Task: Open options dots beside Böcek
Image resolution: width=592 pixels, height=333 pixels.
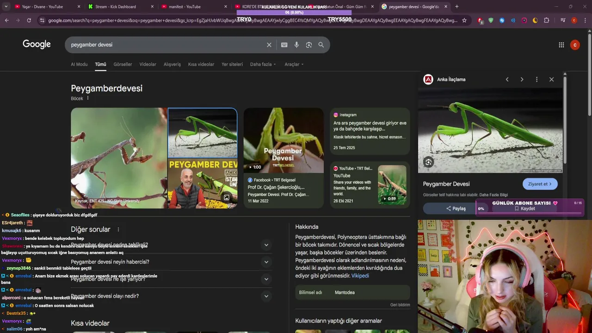Action: pos(88,98)
